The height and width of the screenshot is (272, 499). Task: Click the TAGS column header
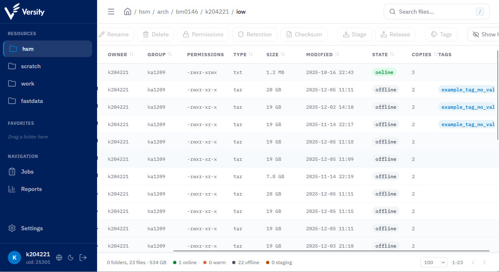pos(445,55)
